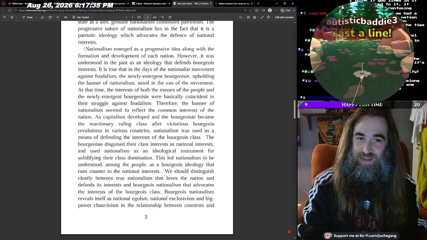Expand the highlighter color options arrow
The height and width of the screenshot is (240, 427).
pyautogui.click(x=16, y=17)
